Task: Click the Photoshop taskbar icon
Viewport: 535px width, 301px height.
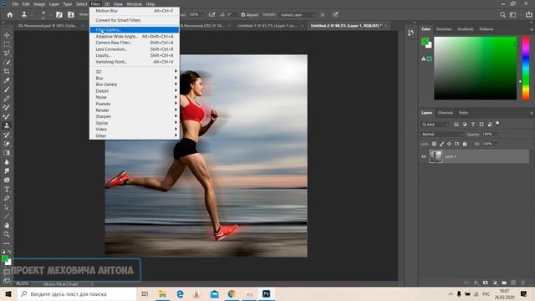Action: click(266, 293)
